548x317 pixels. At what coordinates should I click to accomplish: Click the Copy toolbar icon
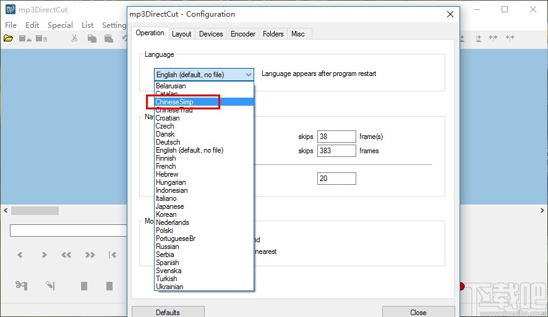click(x=92, y=38)
